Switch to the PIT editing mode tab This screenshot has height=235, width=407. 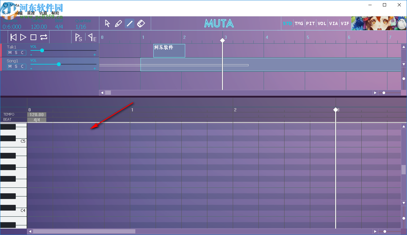click(310, 23)
